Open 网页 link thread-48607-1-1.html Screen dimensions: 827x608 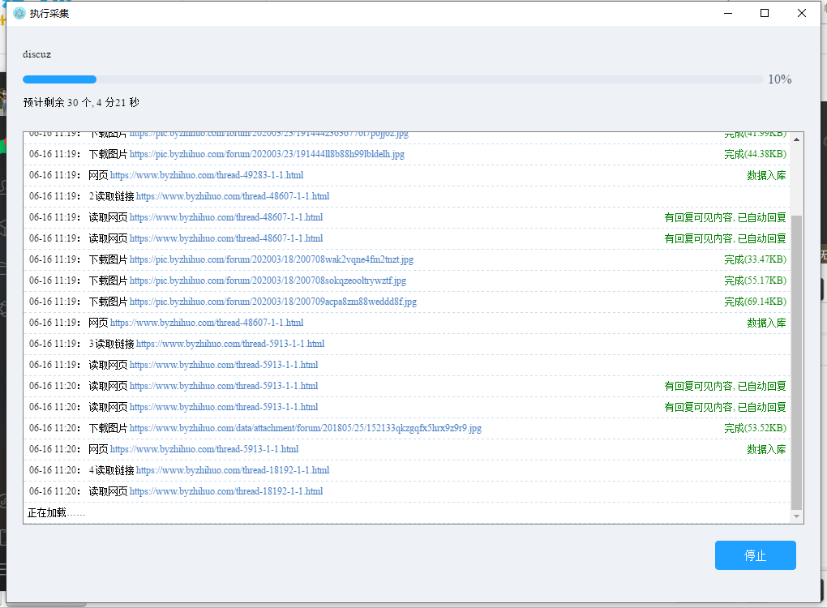click(x=207, y=323)
